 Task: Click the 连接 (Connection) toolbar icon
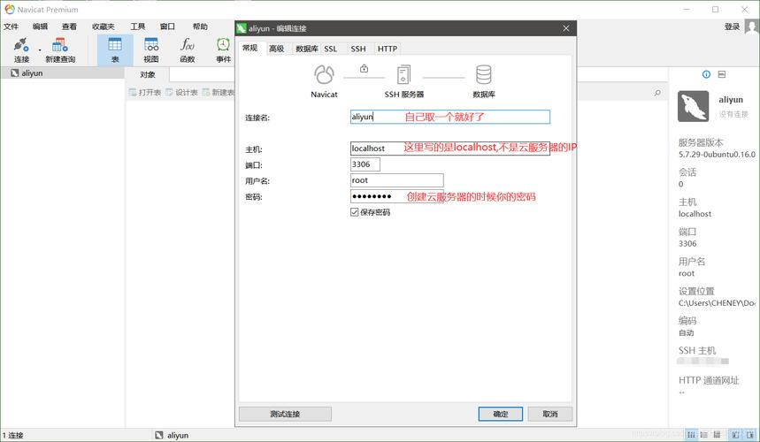pyautogui.click(x=21, y=50)
